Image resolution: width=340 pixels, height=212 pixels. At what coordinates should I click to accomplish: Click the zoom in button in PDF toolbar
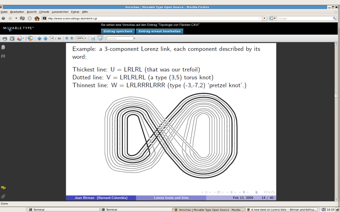pos(72,38)
